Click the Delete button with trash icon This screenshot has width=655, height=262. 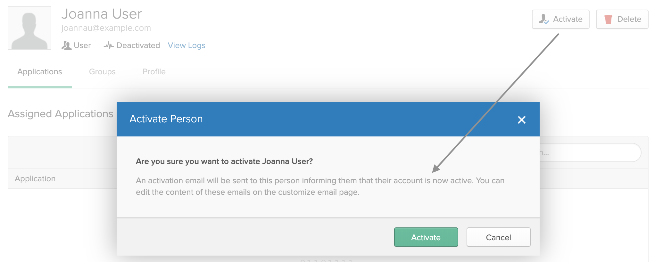[x=622, y=19]
